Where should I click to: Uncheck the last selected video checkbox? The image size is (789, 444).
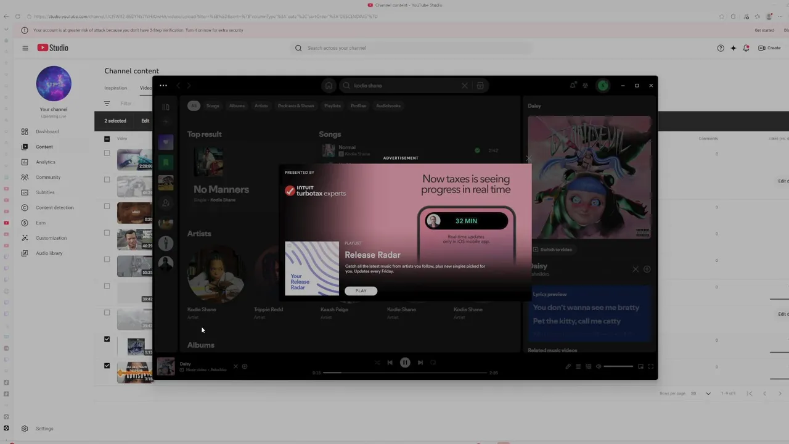pyautogui.click(x=107, y=366)
